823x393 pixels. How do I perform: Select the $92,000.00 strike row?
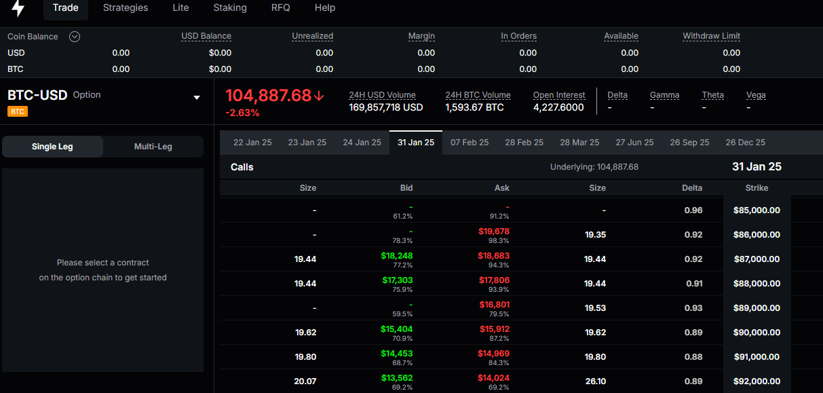click(x=757, y=381)
